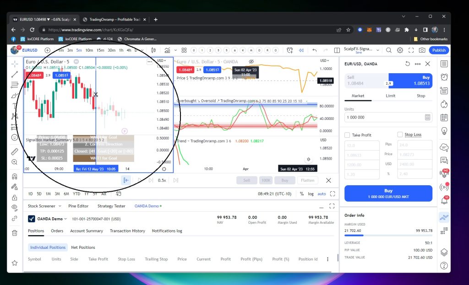
Task: Open chart settings gear in top toolbar
Action: [400, 50]
